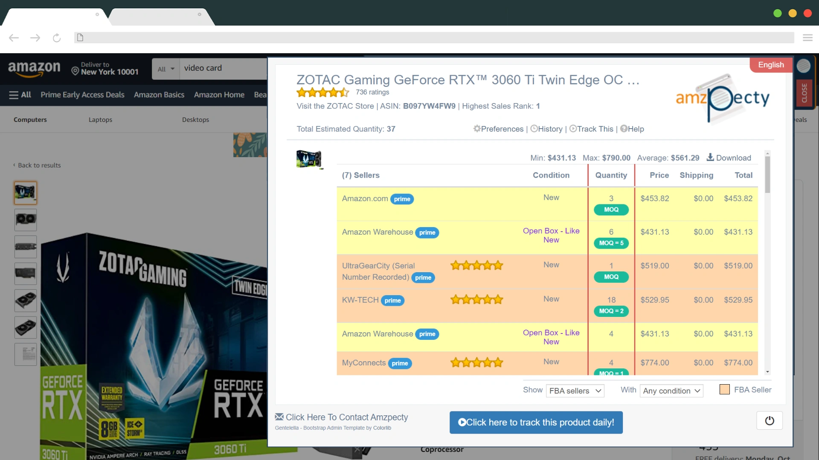Toggle the FBA Seller checkbox filter
Image resolution: width=819 pixels, height=460 pixels.
tap(724, 389)
